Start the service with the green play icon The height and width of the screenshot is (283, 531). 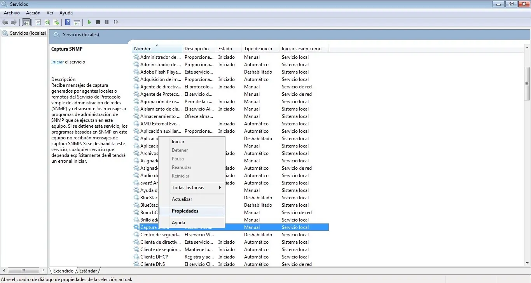(89, 22)
